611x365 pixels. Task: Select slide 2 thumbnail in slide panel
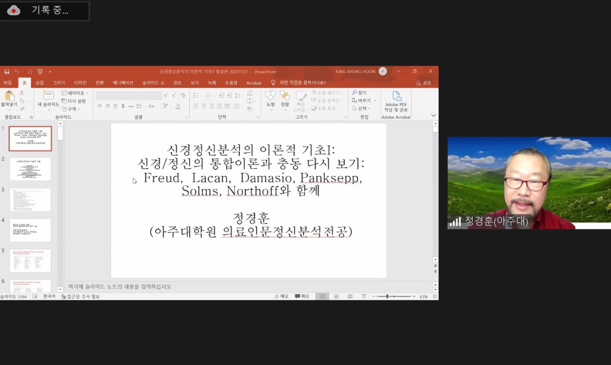[x=30, y=169]
